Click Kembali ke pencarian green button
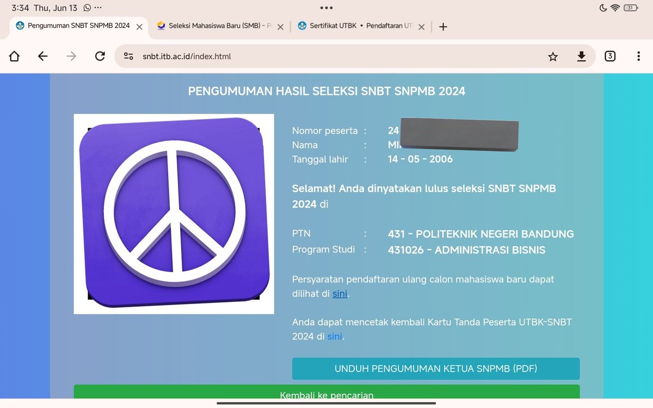The height and width of the screenshot is (408, 653). (326, 392)
